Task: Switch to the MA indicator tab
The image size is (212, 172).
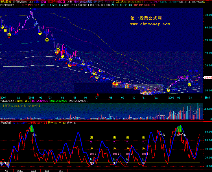Action: click(6, 171)
